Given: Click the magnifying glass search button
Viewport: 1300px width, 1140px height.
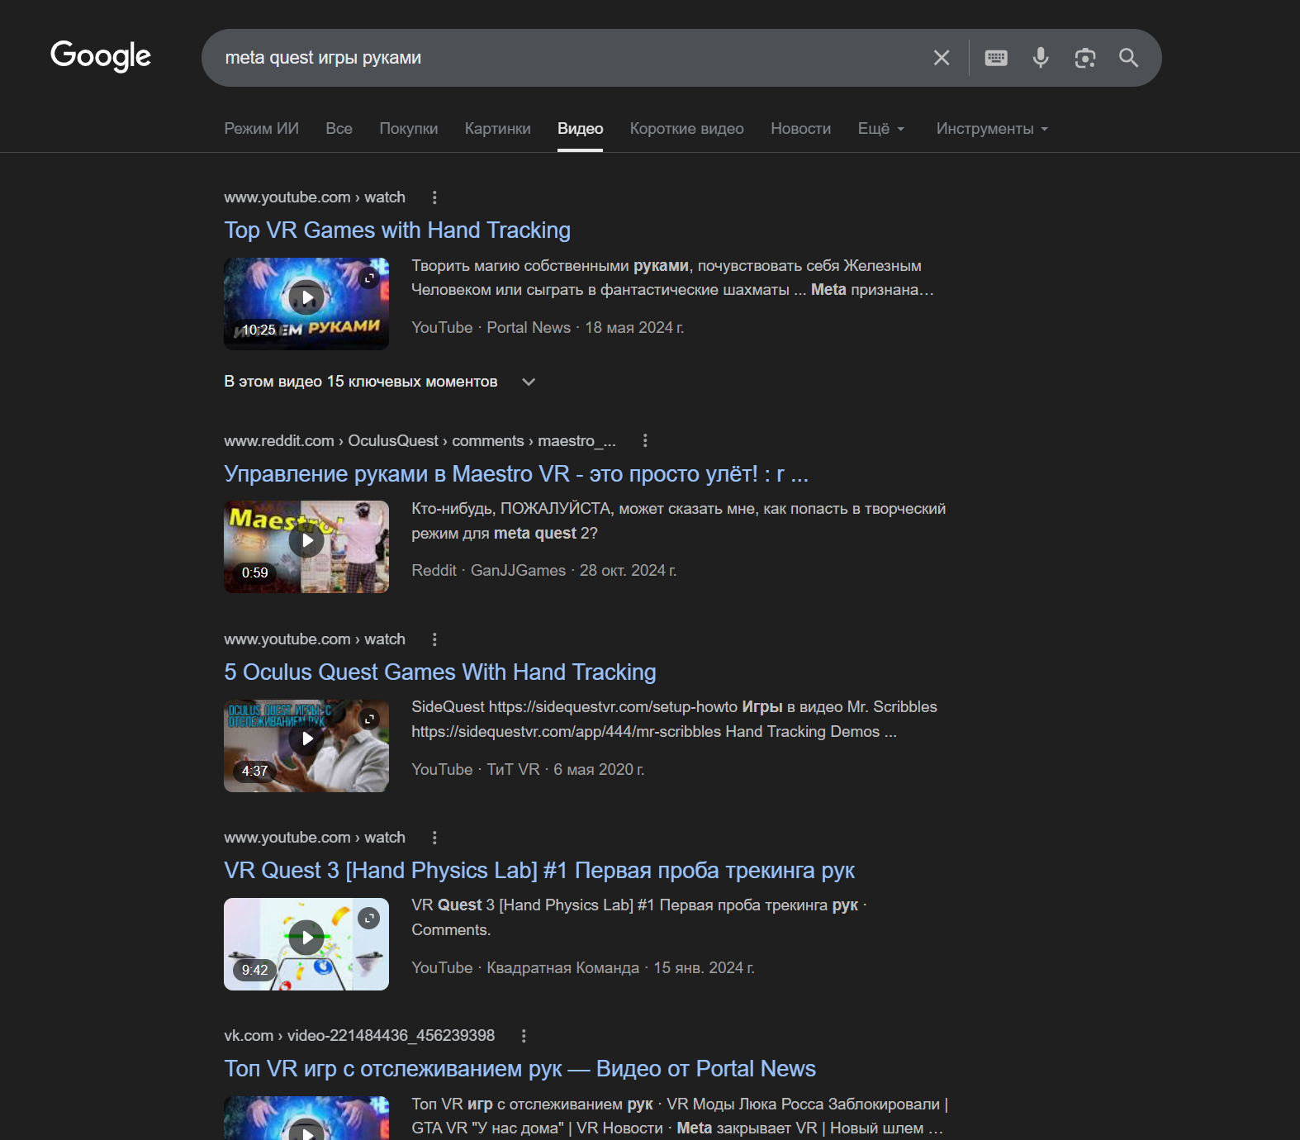Looking at the screenshot, I should 1129,58.
